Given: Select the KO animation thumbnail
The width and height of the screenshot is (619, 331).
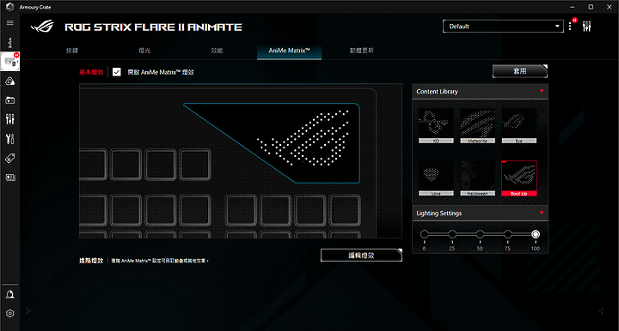Looking at the screenshot, I should tap(436, 125).
